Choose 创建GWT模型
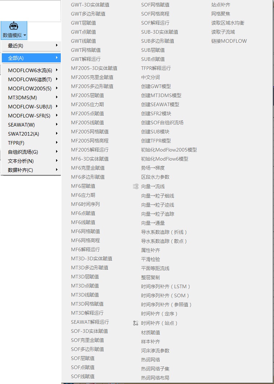 point(156,86)
